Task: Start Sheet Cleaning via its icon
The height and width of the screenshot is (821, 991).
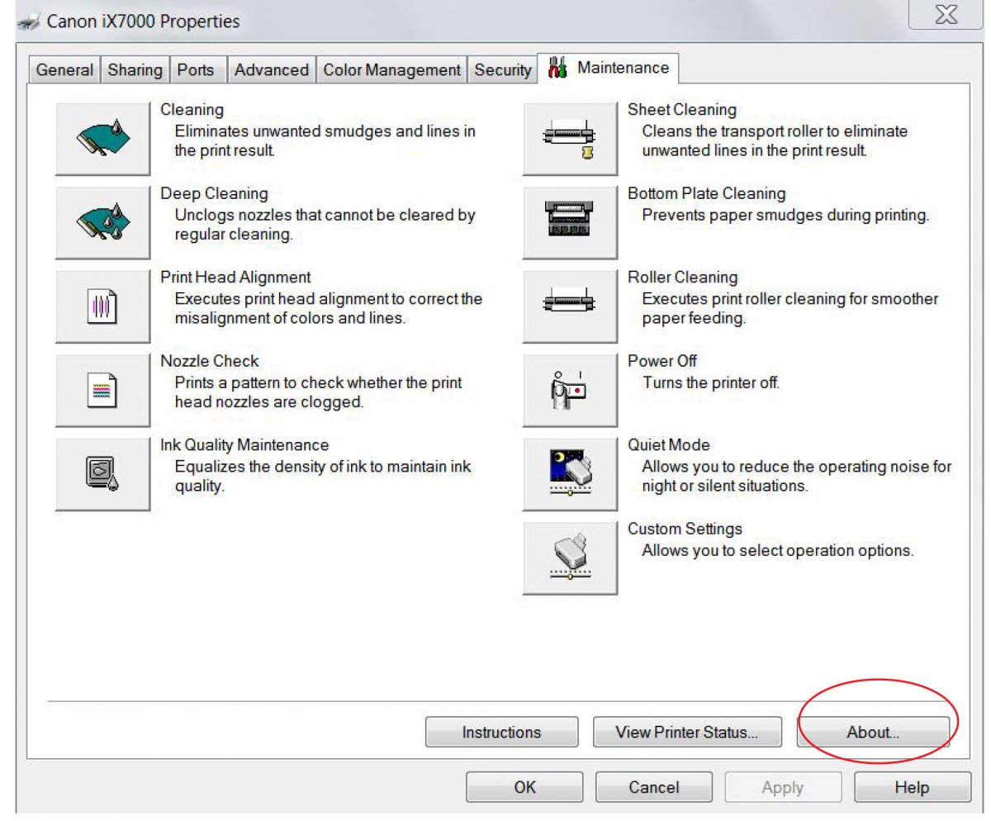Action: (x=570, y=139)
